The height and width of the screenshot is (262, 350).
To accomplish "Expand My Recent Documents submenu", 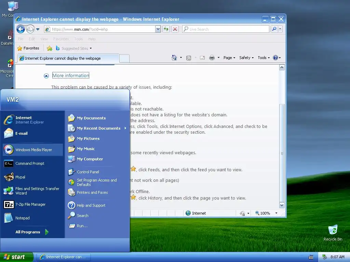I will [x=97, y=128].
